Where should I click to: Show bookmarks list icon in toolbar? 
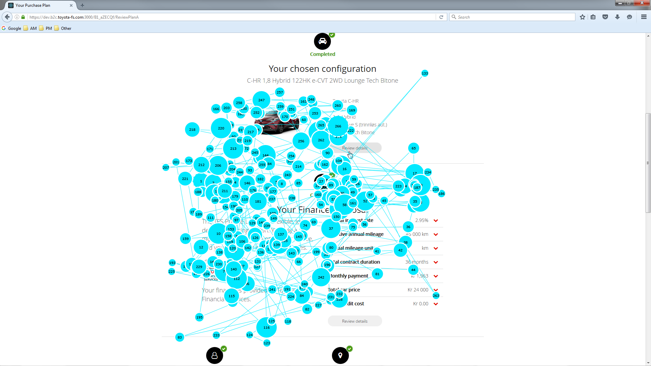click(x=593, y=17)
